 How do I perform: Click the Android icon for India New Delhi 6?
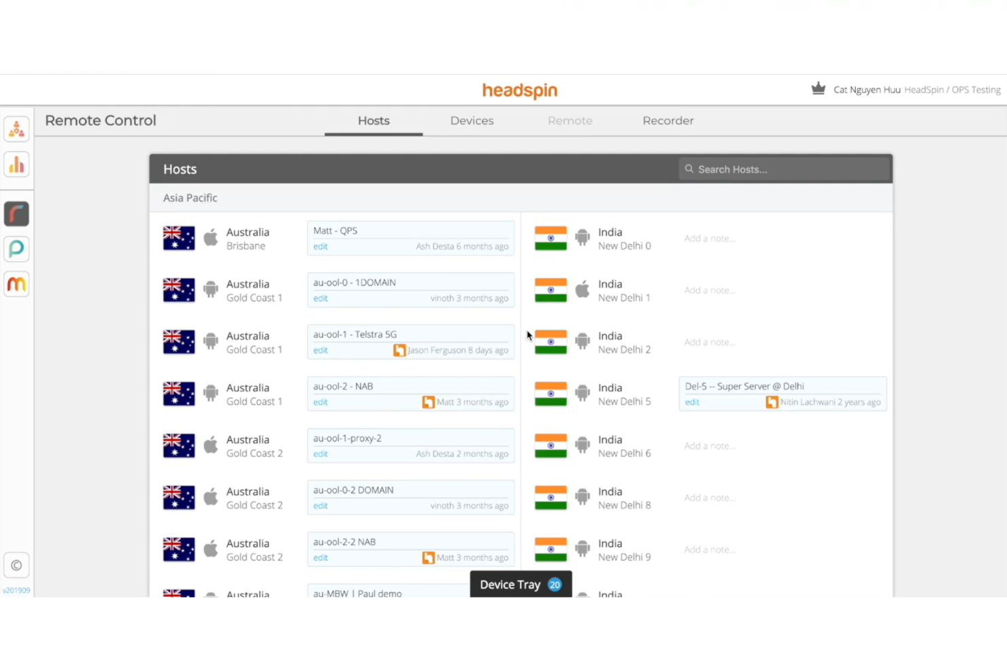pyautogui.click(x=582, y=445)
